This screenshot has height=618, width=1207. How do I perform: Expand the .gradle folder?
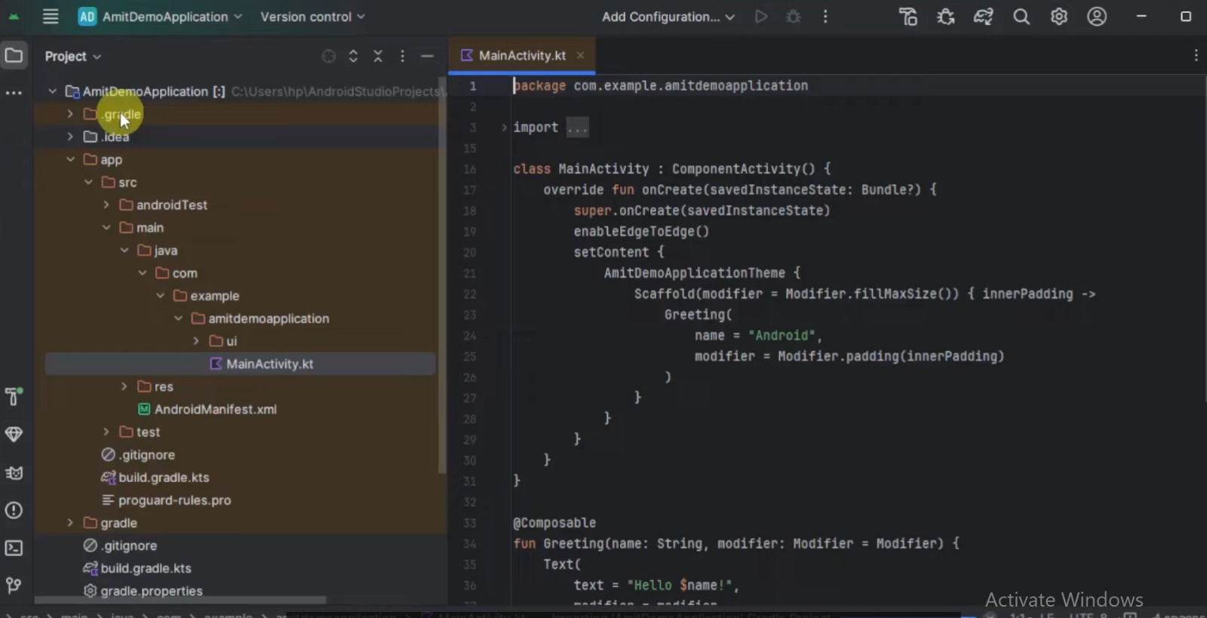coord(70,114)
